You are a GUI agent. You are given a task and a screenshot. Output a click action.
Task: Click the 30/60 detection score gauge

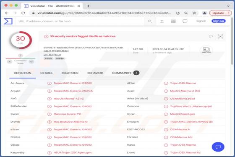21,40
